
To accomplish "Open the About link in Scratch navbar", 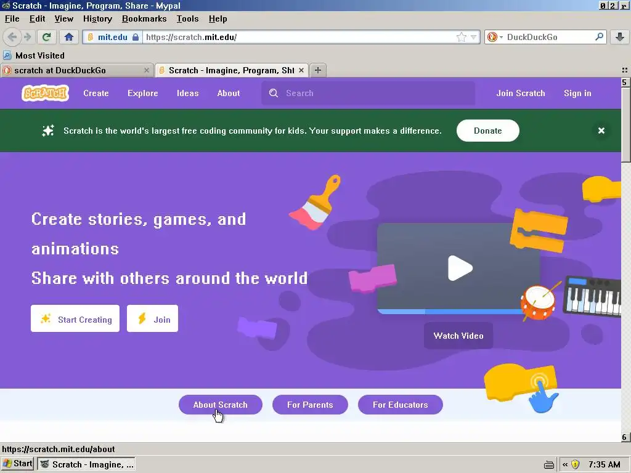I will tap(229, 93).
